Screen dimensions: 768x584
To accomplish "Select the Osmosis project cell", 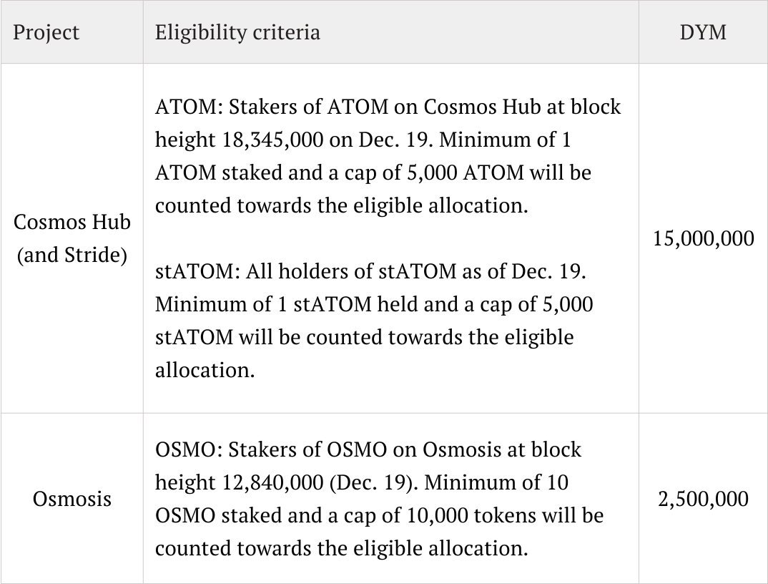I will 72,498.
